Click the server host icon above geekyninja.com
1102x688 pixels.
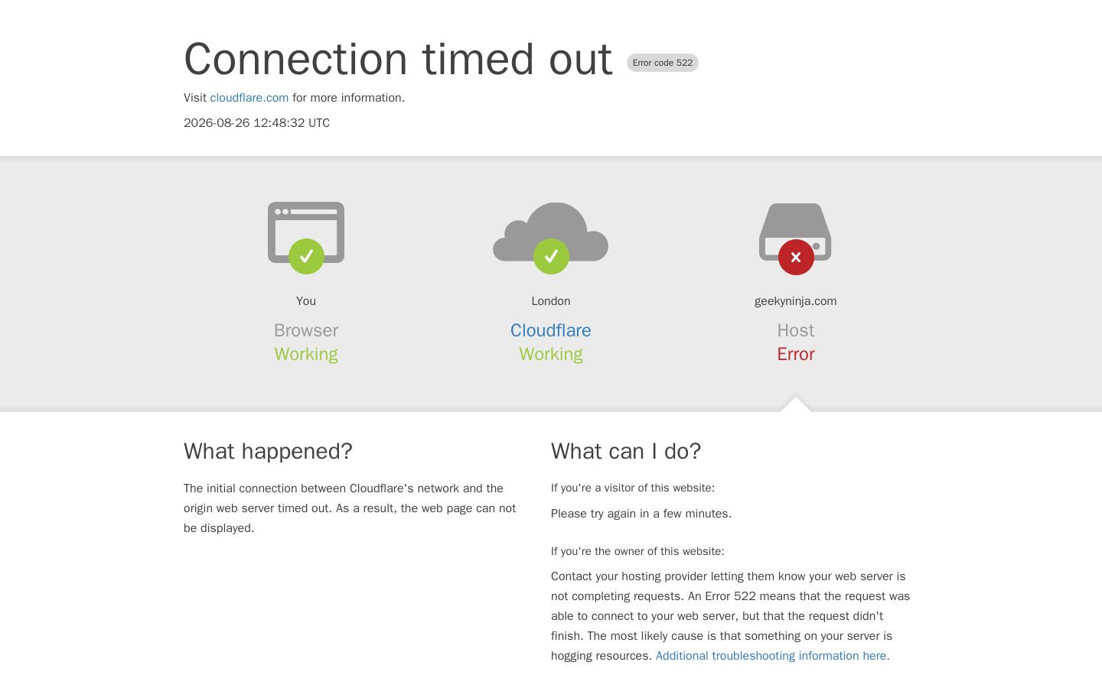pos(795,232)
